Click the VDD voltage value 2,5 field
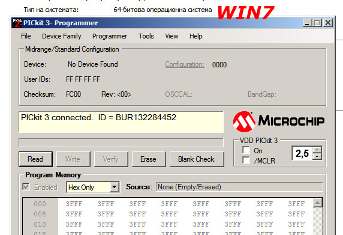The height and width of the screenshot is (235, 343). [x=302, y=153]
